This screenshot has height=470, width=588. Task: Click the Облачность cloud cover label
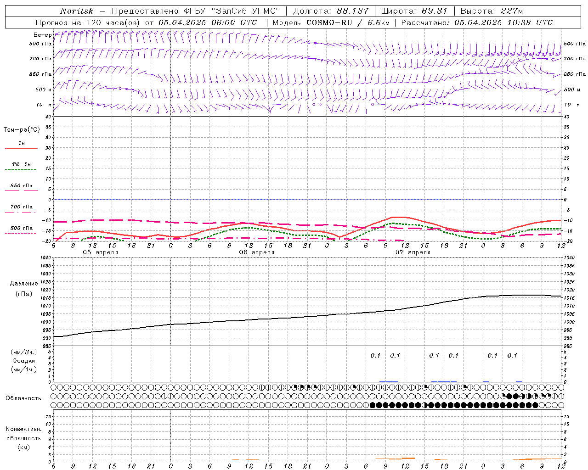23,398
